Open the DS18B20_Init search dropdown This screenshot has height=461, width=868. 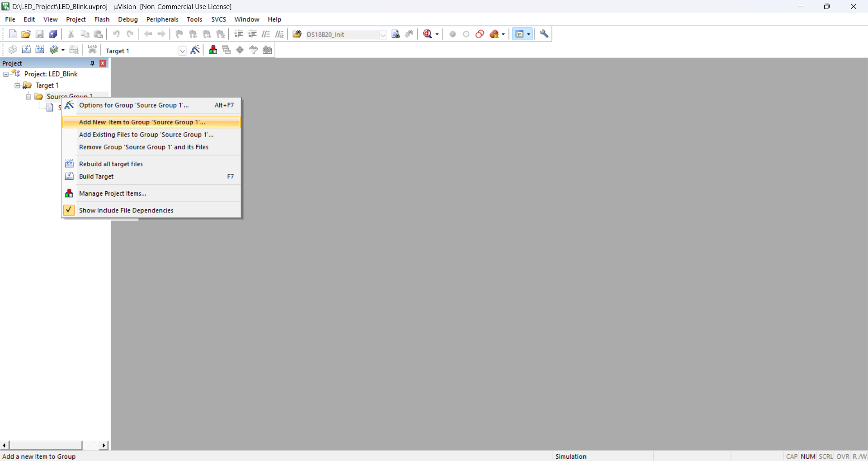click(383, 35)
